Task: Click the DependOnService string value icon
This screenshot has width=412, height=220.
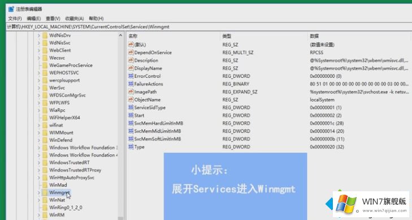Action: [131, 52]
